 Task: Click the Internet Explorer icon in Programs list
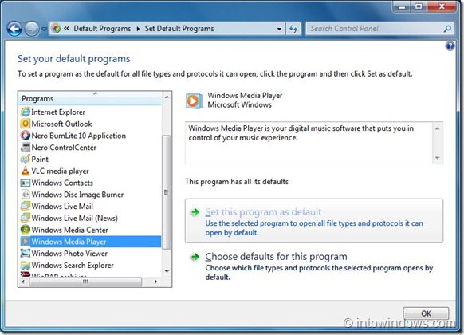coord(26,112)
